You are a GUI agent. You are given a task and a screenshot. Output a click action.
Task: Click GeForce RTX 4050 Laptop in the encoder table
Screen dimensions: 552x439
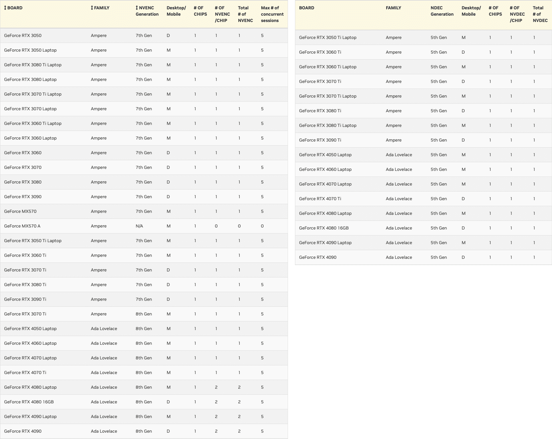30,329
